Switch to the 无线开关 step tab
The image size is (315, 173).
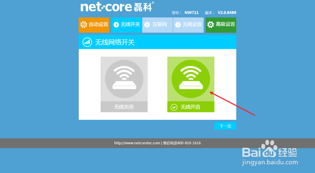point(127,25)
